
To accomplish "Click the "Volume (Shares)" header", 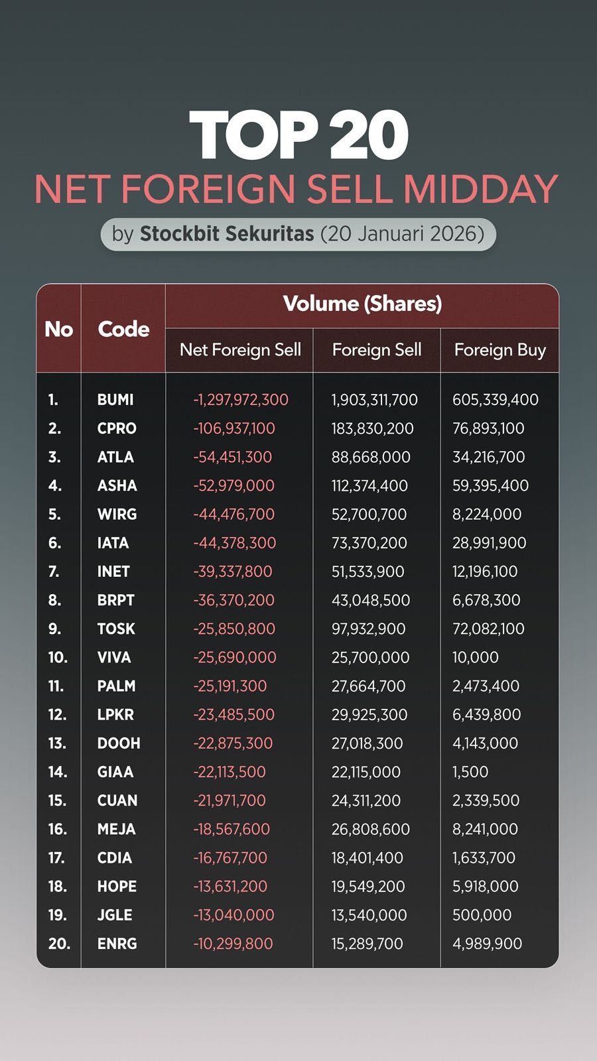I will (362, 304).
